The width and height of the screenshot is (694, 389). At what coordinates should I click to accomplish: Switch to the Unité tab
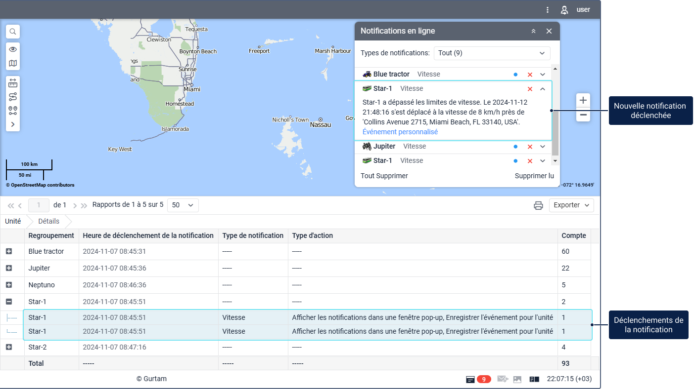pyautogui.click(x=13, y=221)
